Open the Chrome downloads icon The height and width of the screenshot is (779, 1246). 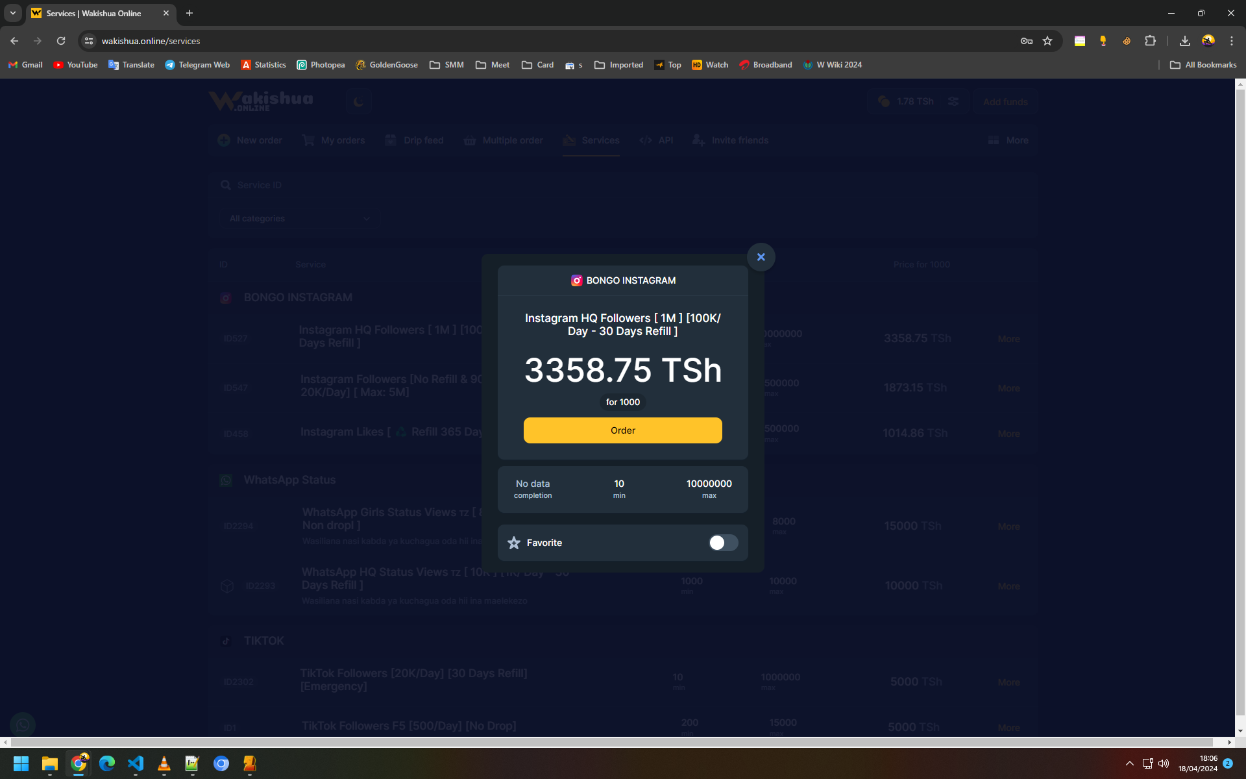coord(1184,41)
